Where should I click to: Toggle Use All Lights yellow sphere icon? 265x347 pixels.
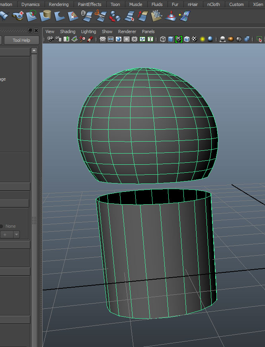(203, 39)
